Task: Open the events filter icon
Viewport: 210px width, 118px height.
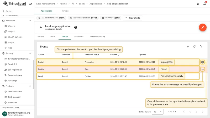Action: coord(188,47)
